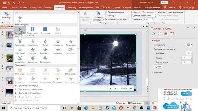Select the Play (Воспроизвести) media animation

click(20, 31)
